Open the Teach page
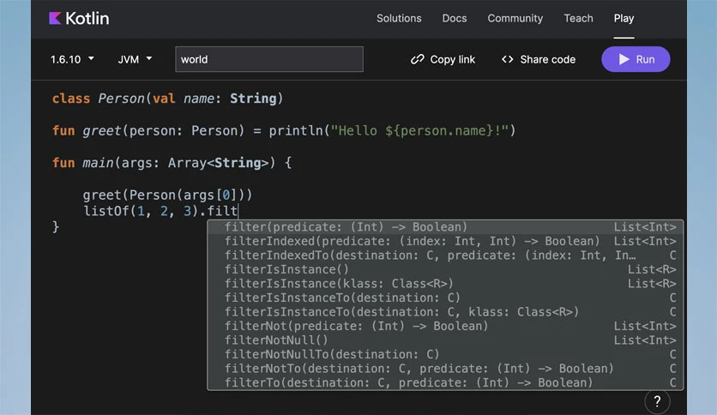 point(578,18)
